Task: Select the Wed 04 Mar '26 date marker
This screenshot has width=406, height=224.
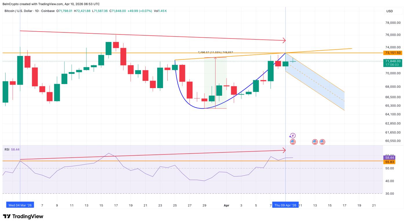Action: point(20,205)
